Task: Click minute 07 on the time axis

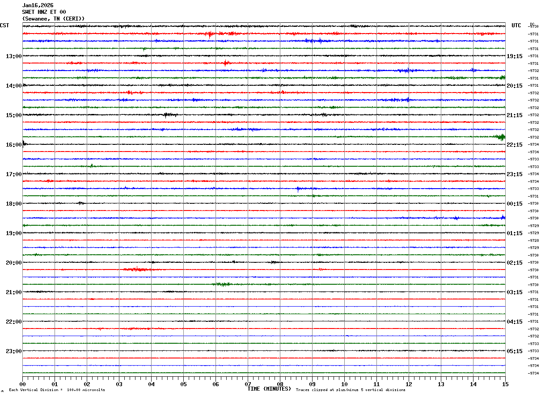Action: 248,384
